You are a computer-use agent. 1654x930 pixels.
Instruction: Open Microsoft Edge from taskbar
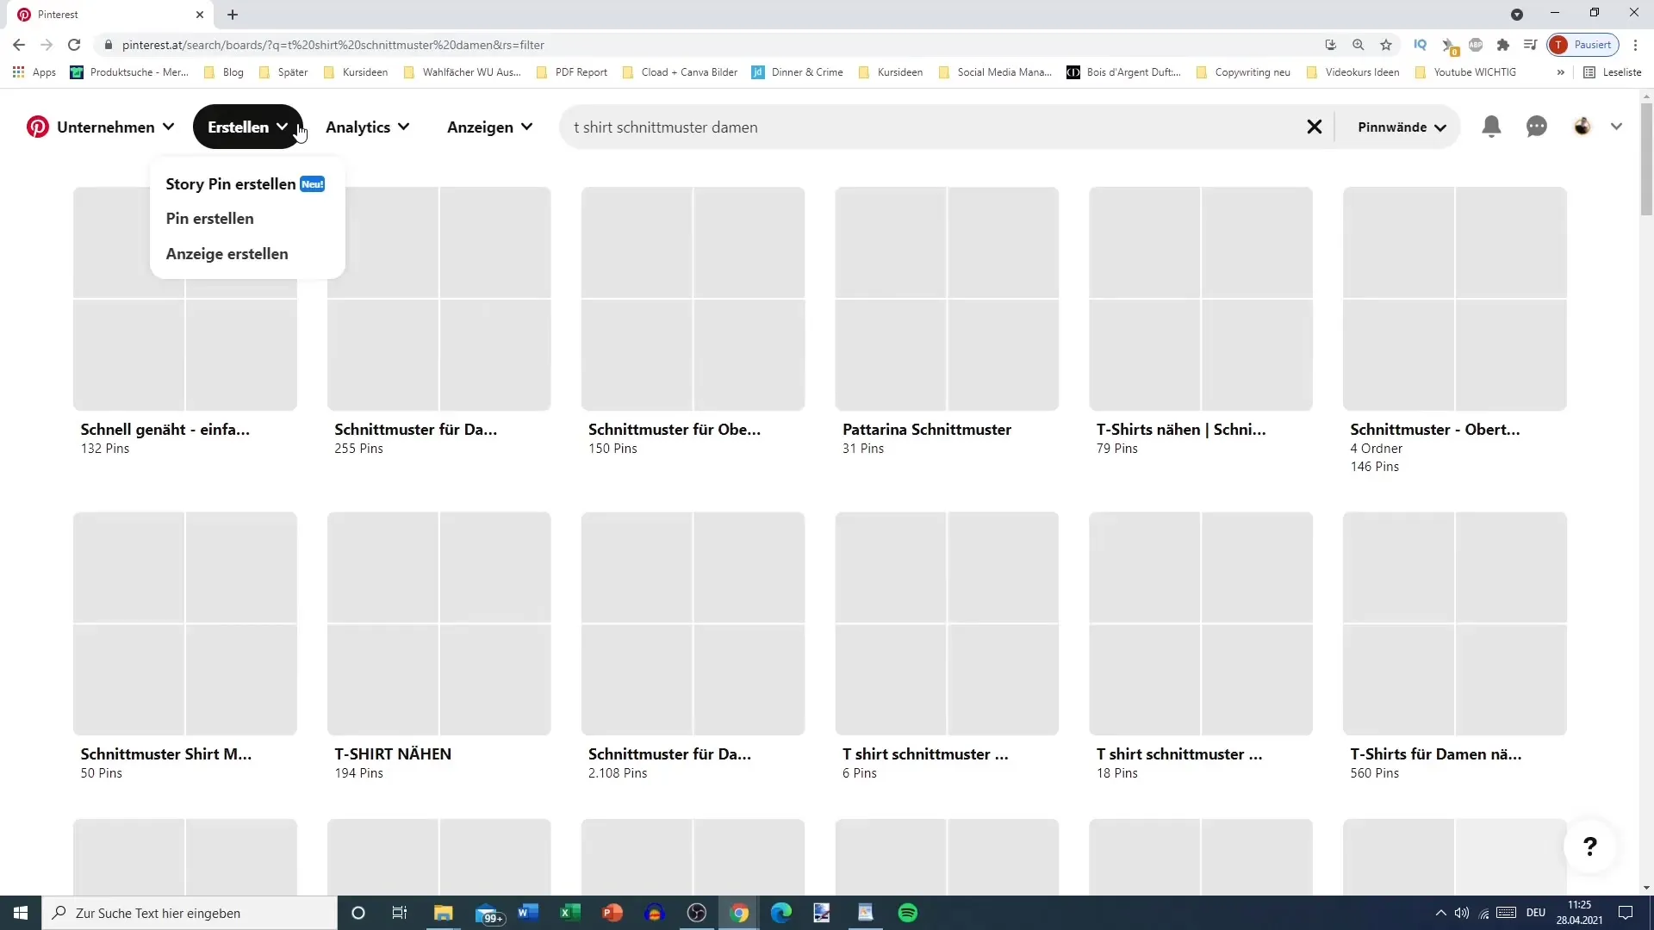[x=781, y=913]
